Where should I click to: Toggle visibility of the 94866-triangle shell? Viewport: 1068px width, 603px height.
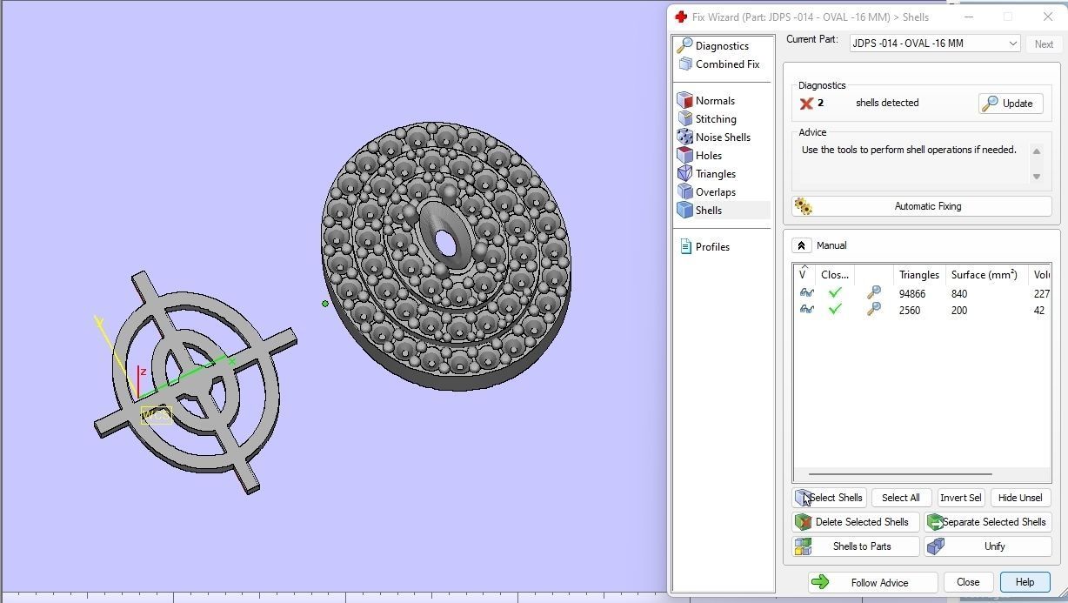coord(806,293)
